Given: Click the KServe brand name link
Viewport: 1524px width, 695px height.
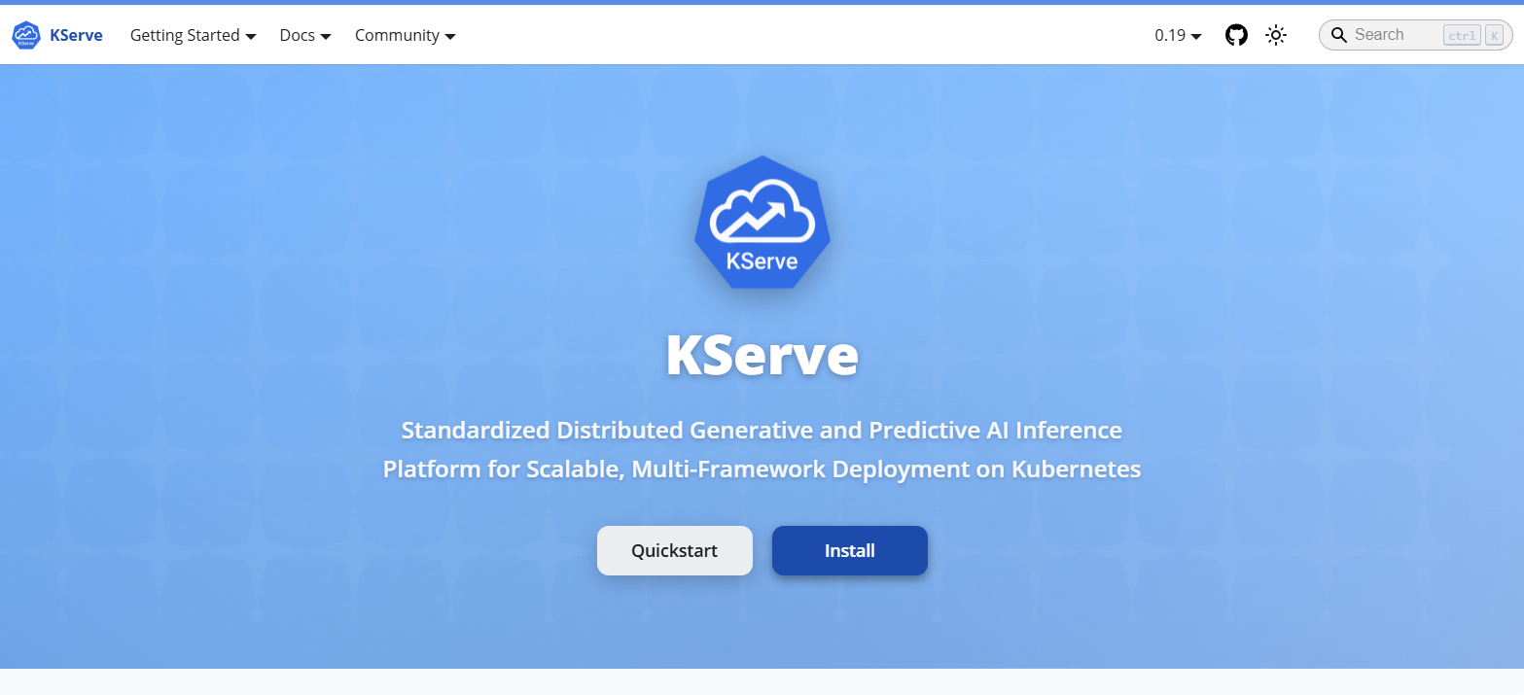Looking at the screenshot, I should pos(76,35).
